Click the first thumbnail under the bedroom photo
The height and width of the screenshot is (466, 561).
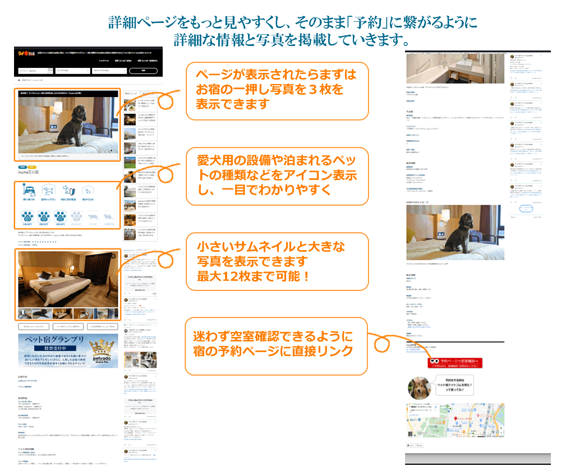(x=25, y=313)
